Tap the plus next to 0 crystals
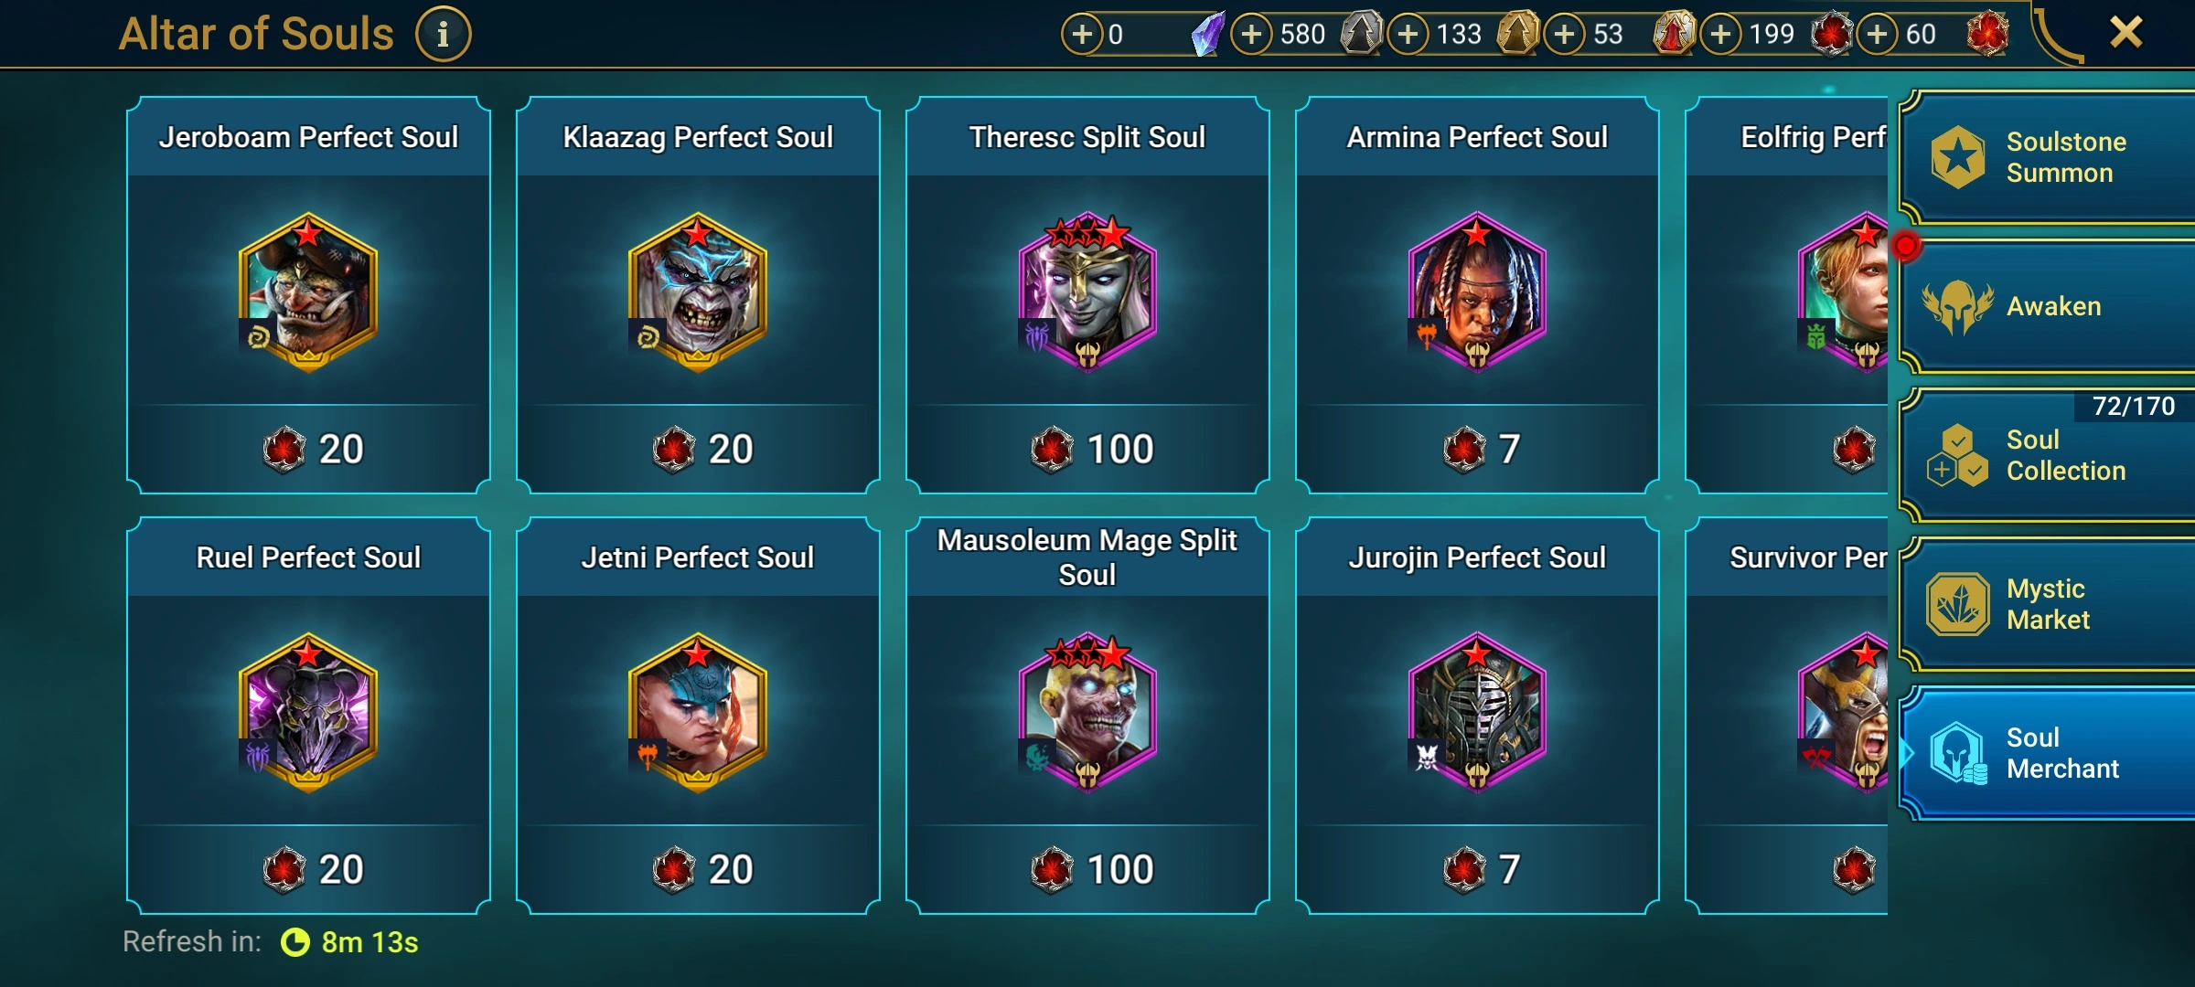The height and width of the screenshot is (987, 2195). 1082,35
